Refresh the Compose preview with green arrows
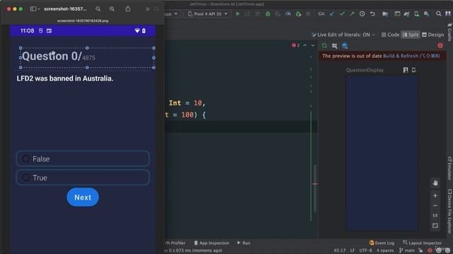The image size is (453, 254). pos(324,46)
